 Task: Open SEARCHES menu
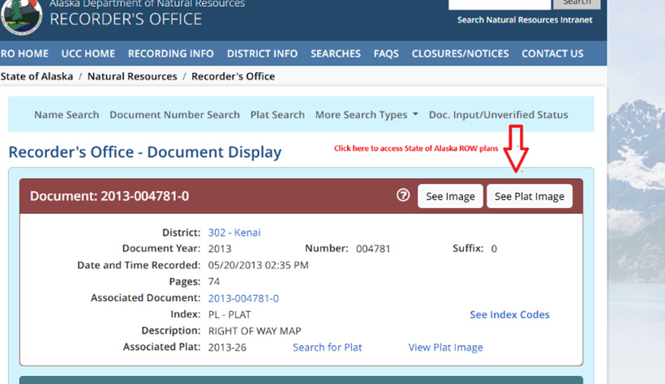(x=336, y=53)
